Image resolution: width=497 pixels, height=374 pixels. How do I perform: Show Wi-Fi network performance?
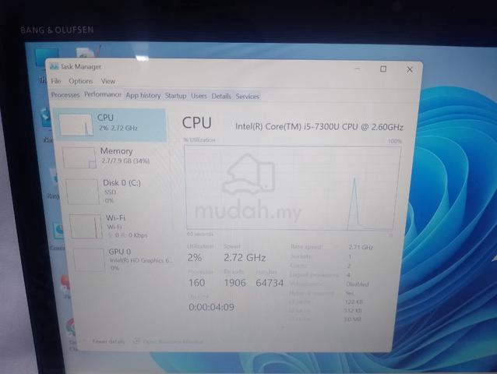point(120,226)
